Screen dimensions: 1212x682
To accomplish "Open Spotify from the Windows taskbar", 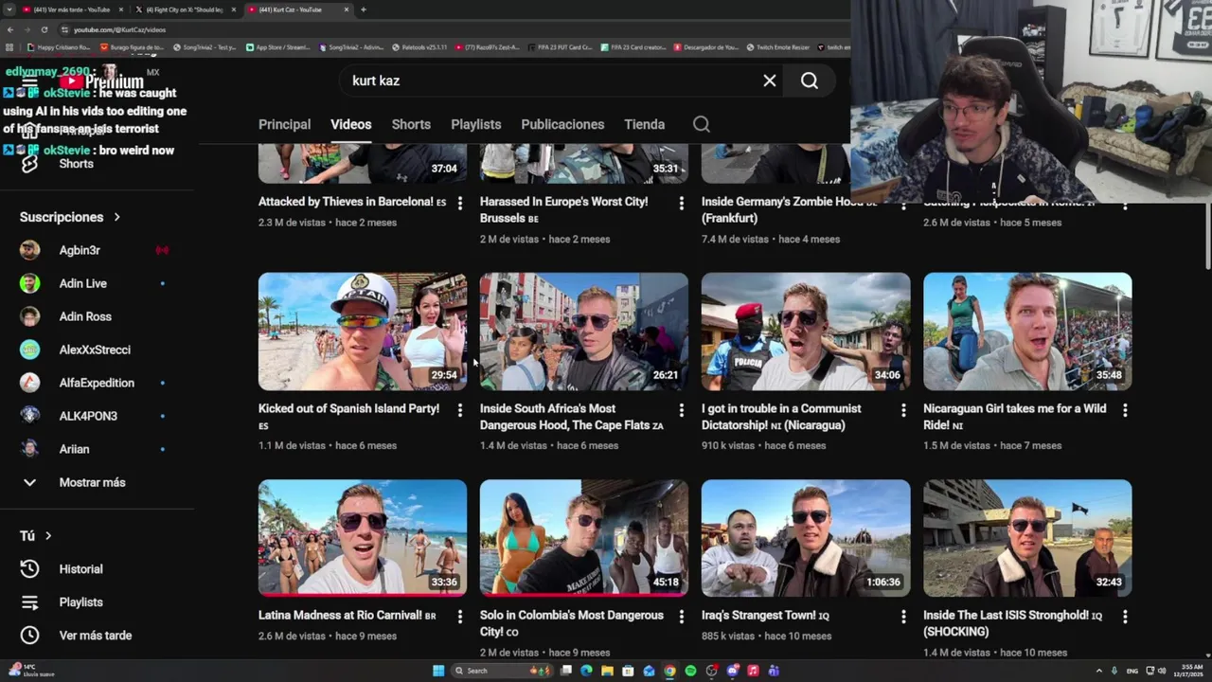I will pyautogui.click(x=690, y=671).
